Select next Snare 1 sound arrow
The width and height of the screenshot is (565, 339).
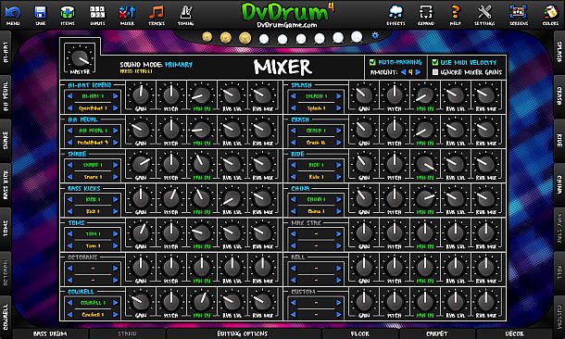pyautogui.click(x=115, y=177)
